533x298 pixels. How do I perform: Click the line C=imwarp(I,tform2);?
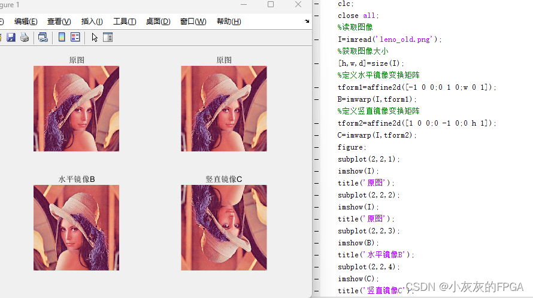pyautogui.click(x=377, y=135)
